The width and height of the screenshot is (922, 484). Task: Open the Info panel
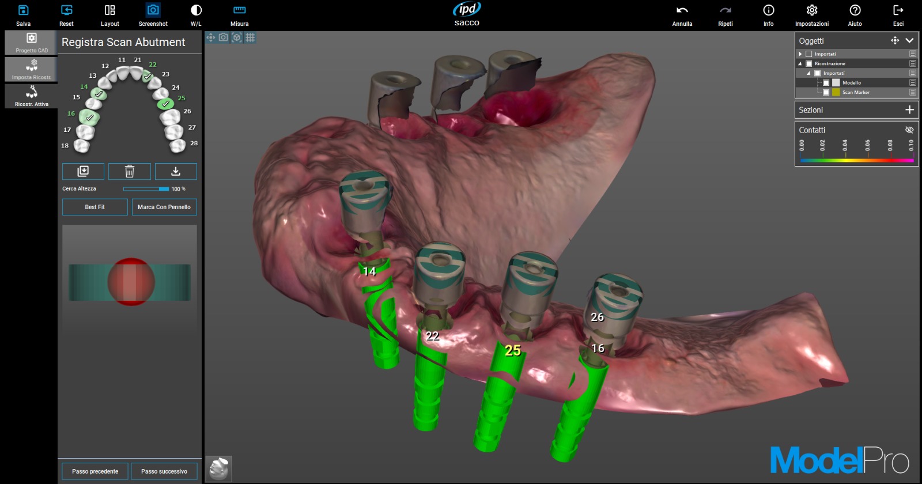point(769,15)
